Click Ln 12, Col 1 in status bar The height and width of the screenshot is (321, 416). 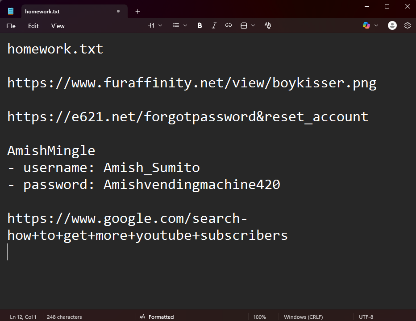pos(23,317)
